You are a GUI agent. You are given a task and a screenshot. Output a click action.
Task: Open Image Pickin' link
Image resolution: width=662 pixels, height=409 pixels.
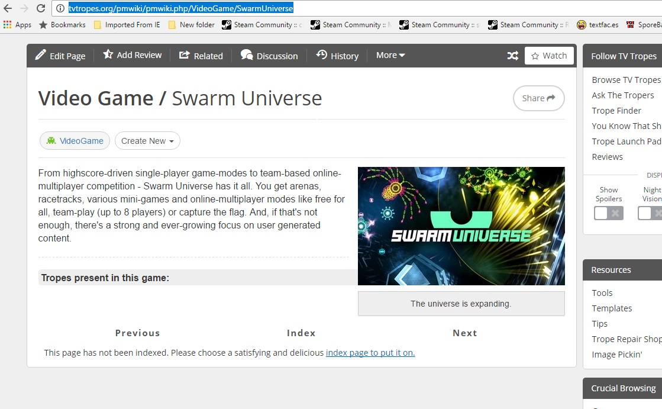617,355
